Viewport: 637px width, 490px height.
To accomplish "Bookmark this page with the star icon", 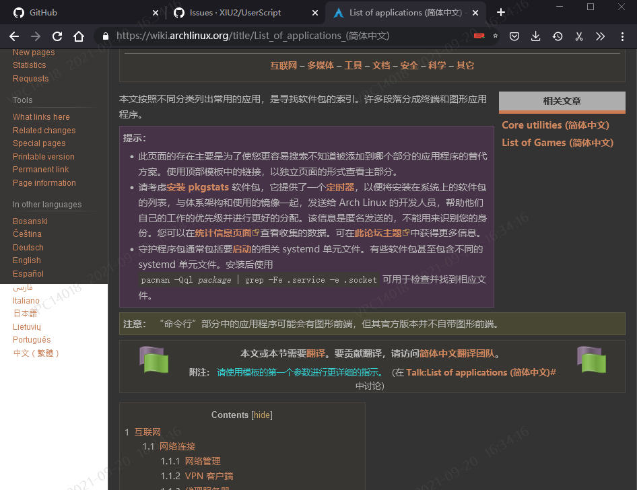I will 495,36.
